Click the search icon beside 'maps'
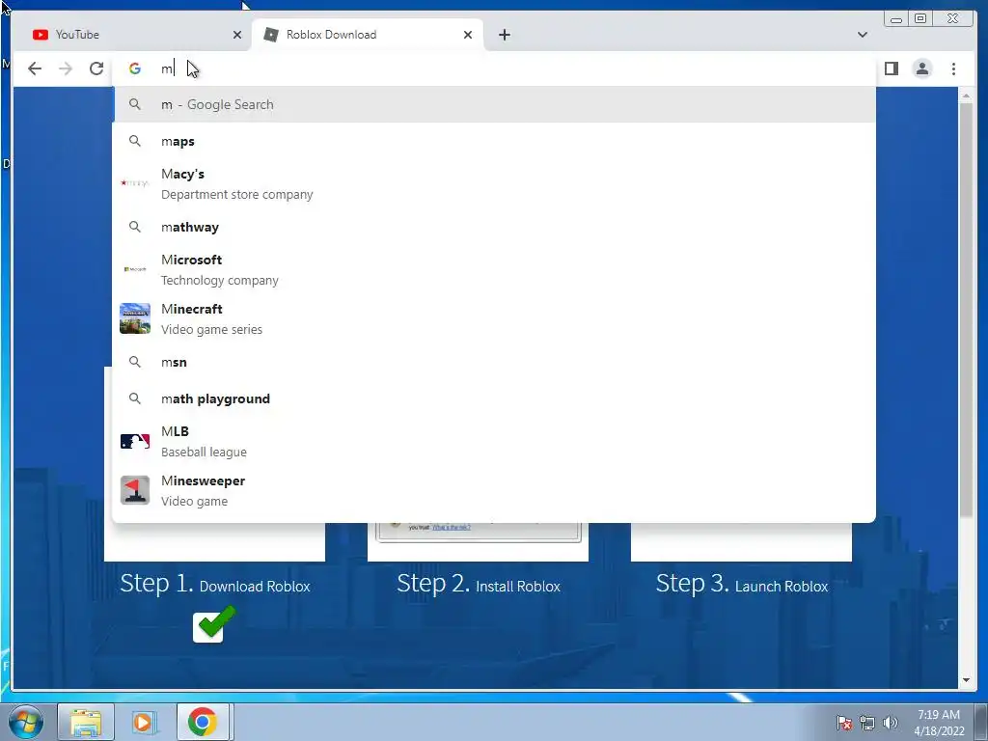The image size is (988, 741). [135, 141]
